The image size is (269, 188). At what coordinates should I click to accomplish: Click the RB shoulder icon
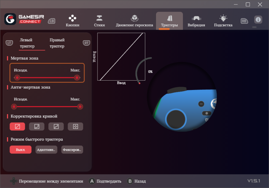coord(244,21)
